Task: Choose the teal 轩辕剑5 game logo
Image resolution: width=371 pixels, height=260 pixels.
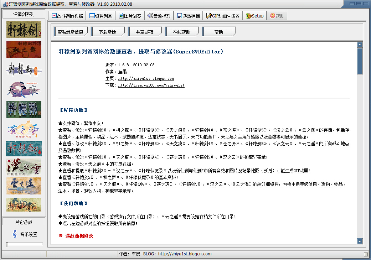Action: coord(24,149)
